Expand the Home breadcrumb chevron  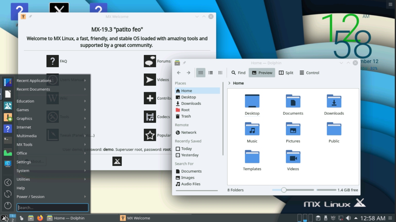pos(229,83)
